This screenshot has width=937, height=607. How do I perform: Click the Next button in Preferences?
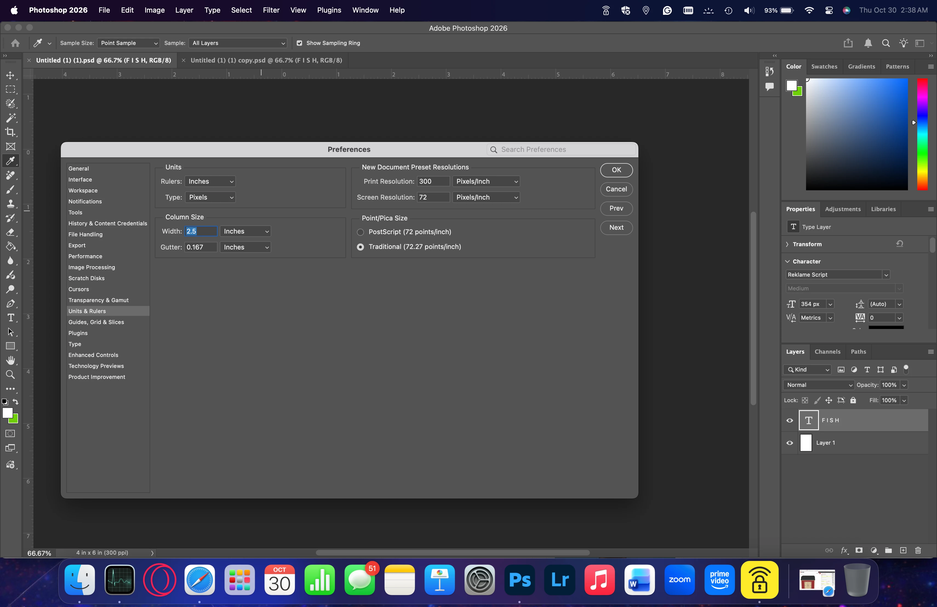pyautogui.click(x=616, y=227)
